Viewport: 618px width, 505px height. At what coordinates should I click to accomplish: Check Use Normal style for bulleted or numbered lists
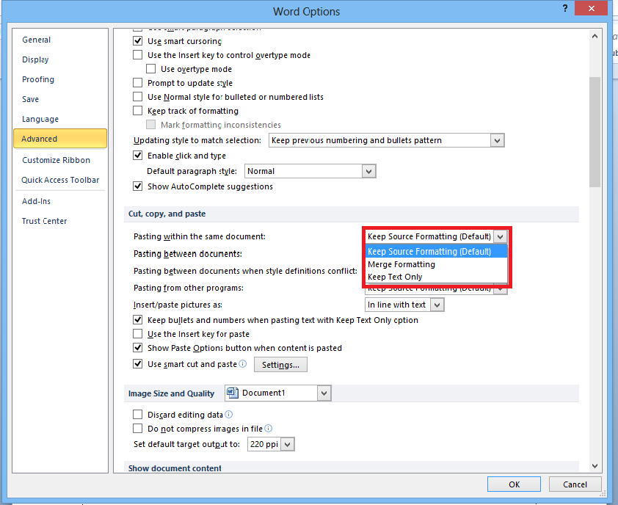tap(137, 97)
